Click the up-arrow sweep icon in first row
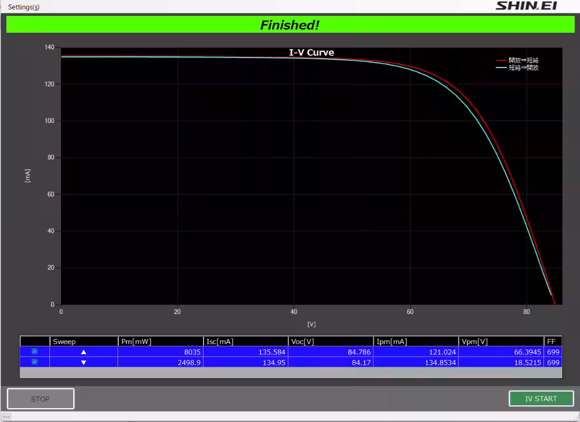The height and width of the screenshot is (422, 580). point(84,352)
